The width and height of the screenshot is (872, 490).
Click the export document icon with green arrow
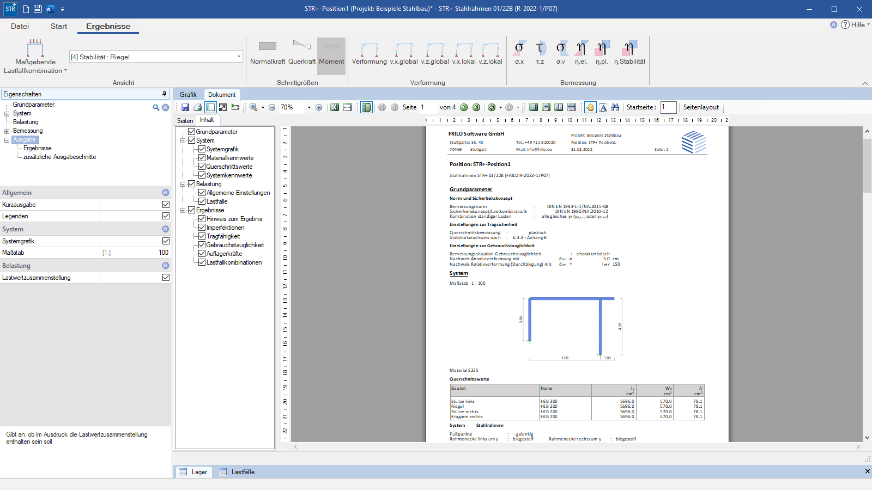tap(235, 107)
